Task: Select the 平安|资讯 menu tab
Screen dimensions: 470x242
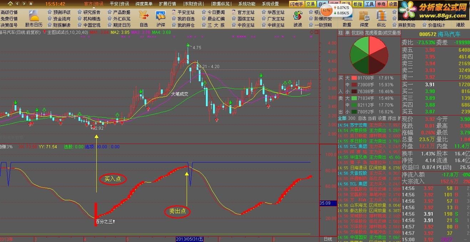Action: [119, 4]
